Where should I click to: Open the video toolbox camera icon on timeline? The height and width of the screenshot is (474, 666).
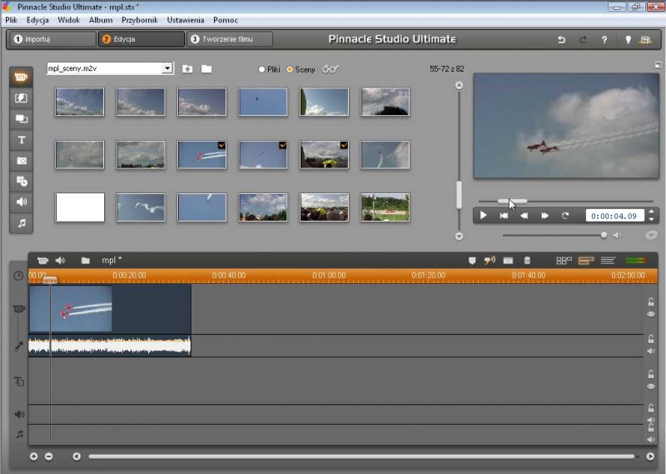pos(42,261)
